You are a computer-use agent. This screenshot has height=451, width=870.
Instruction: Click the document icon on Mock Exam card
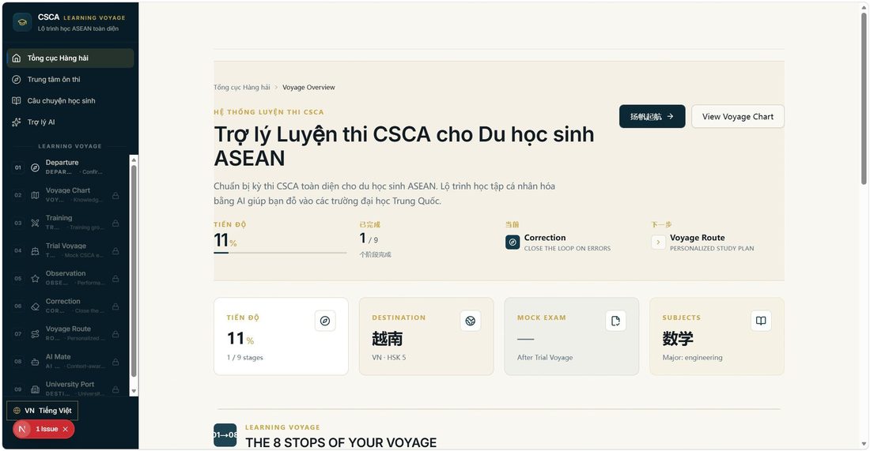point(615,321)
